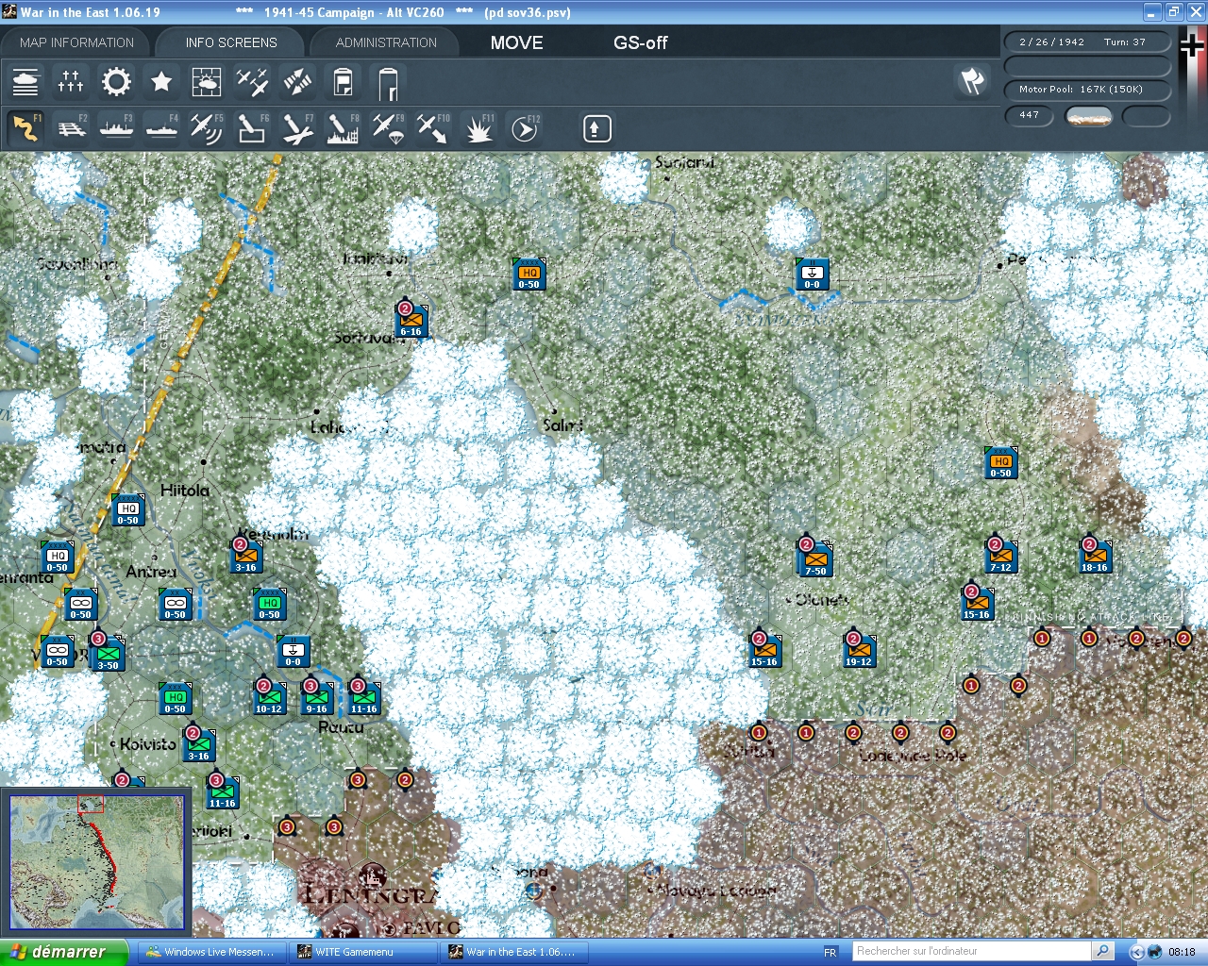This screenshot has height=966, width=1208.
Task: Choose the F9 airborne drop mission icon
Action: [388, 127]
